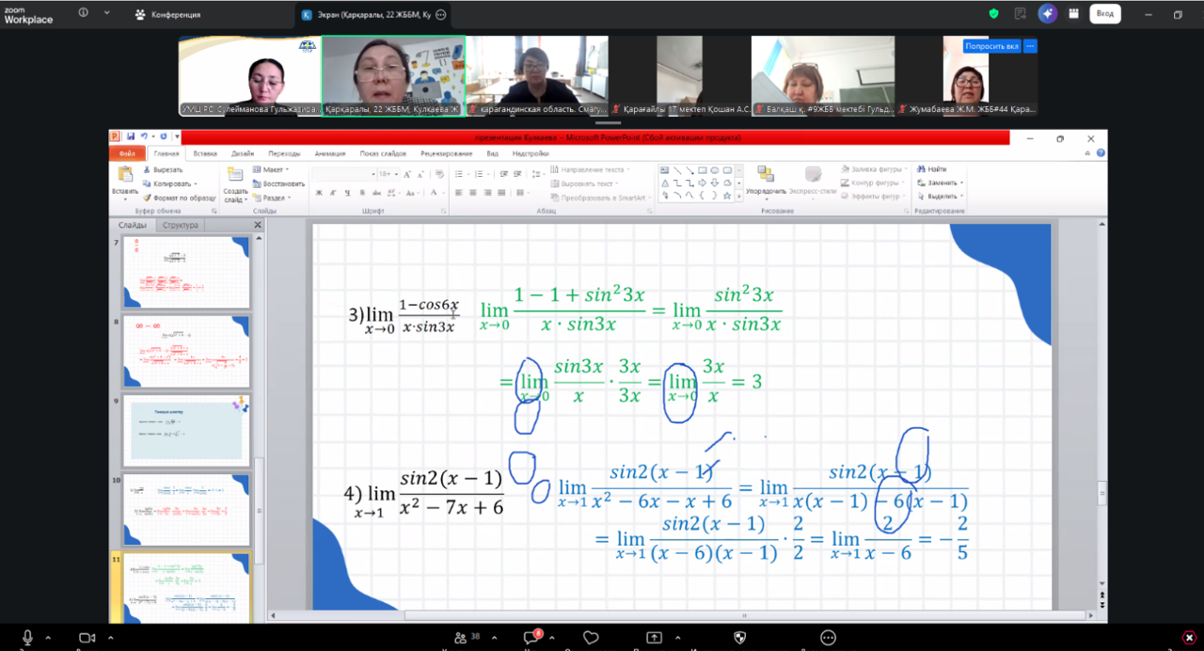Toggle bold formatting in the ribbon

click(x=319, y=193)
